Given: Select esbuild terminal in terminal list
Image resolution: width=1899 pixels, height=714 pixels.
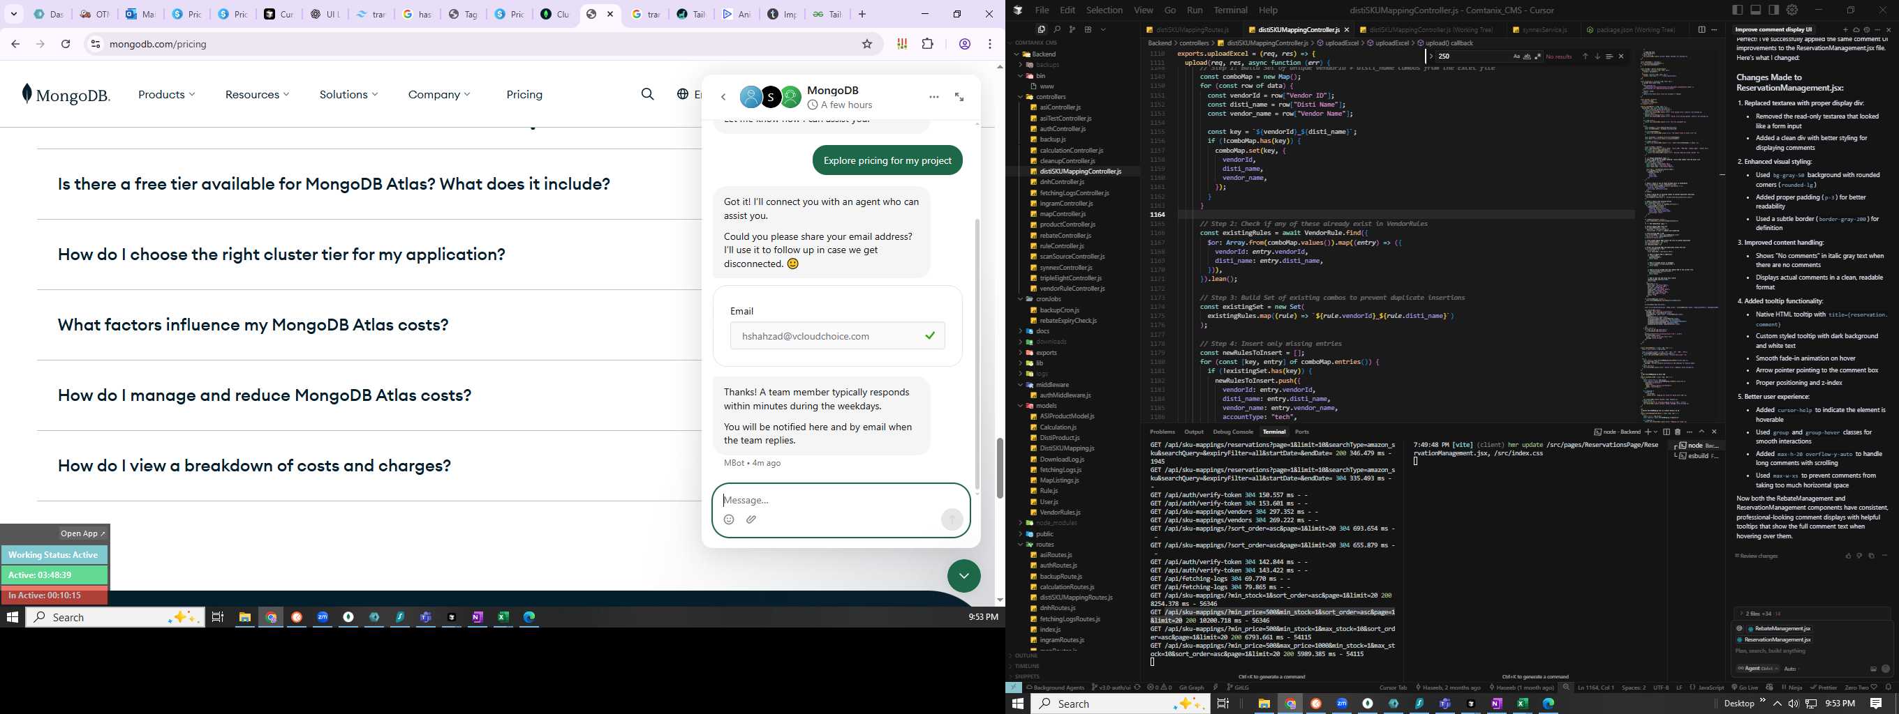Looking at the screenshot, I should 1698,457.
